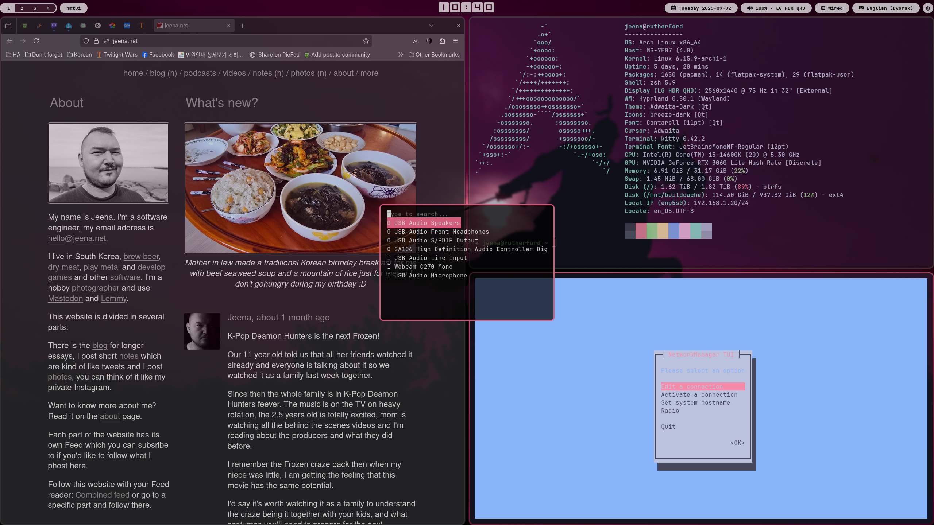Open the pinned DSM tab
Screen dimensions: 934x525
pos(127,26)
